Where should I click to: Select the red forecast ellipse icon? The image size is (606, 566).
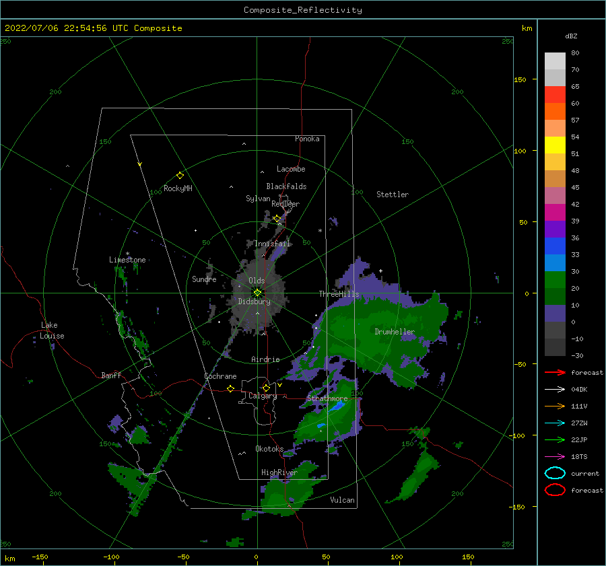(x=555, y=490)
